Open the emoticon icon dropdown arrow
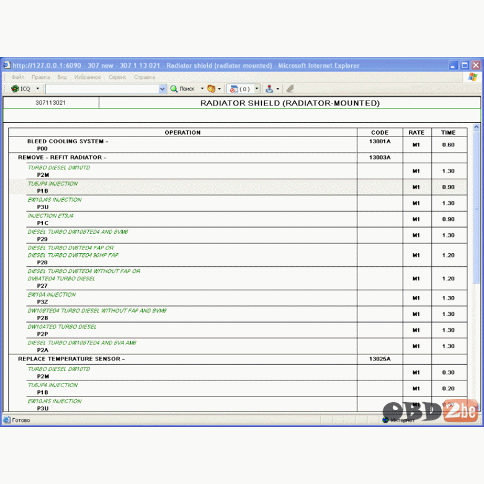 click(x=220, y=89)
